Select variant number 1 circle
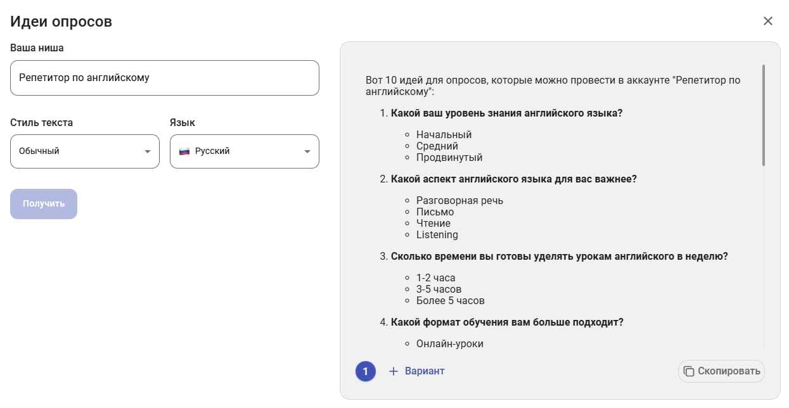 coord(366,371)
